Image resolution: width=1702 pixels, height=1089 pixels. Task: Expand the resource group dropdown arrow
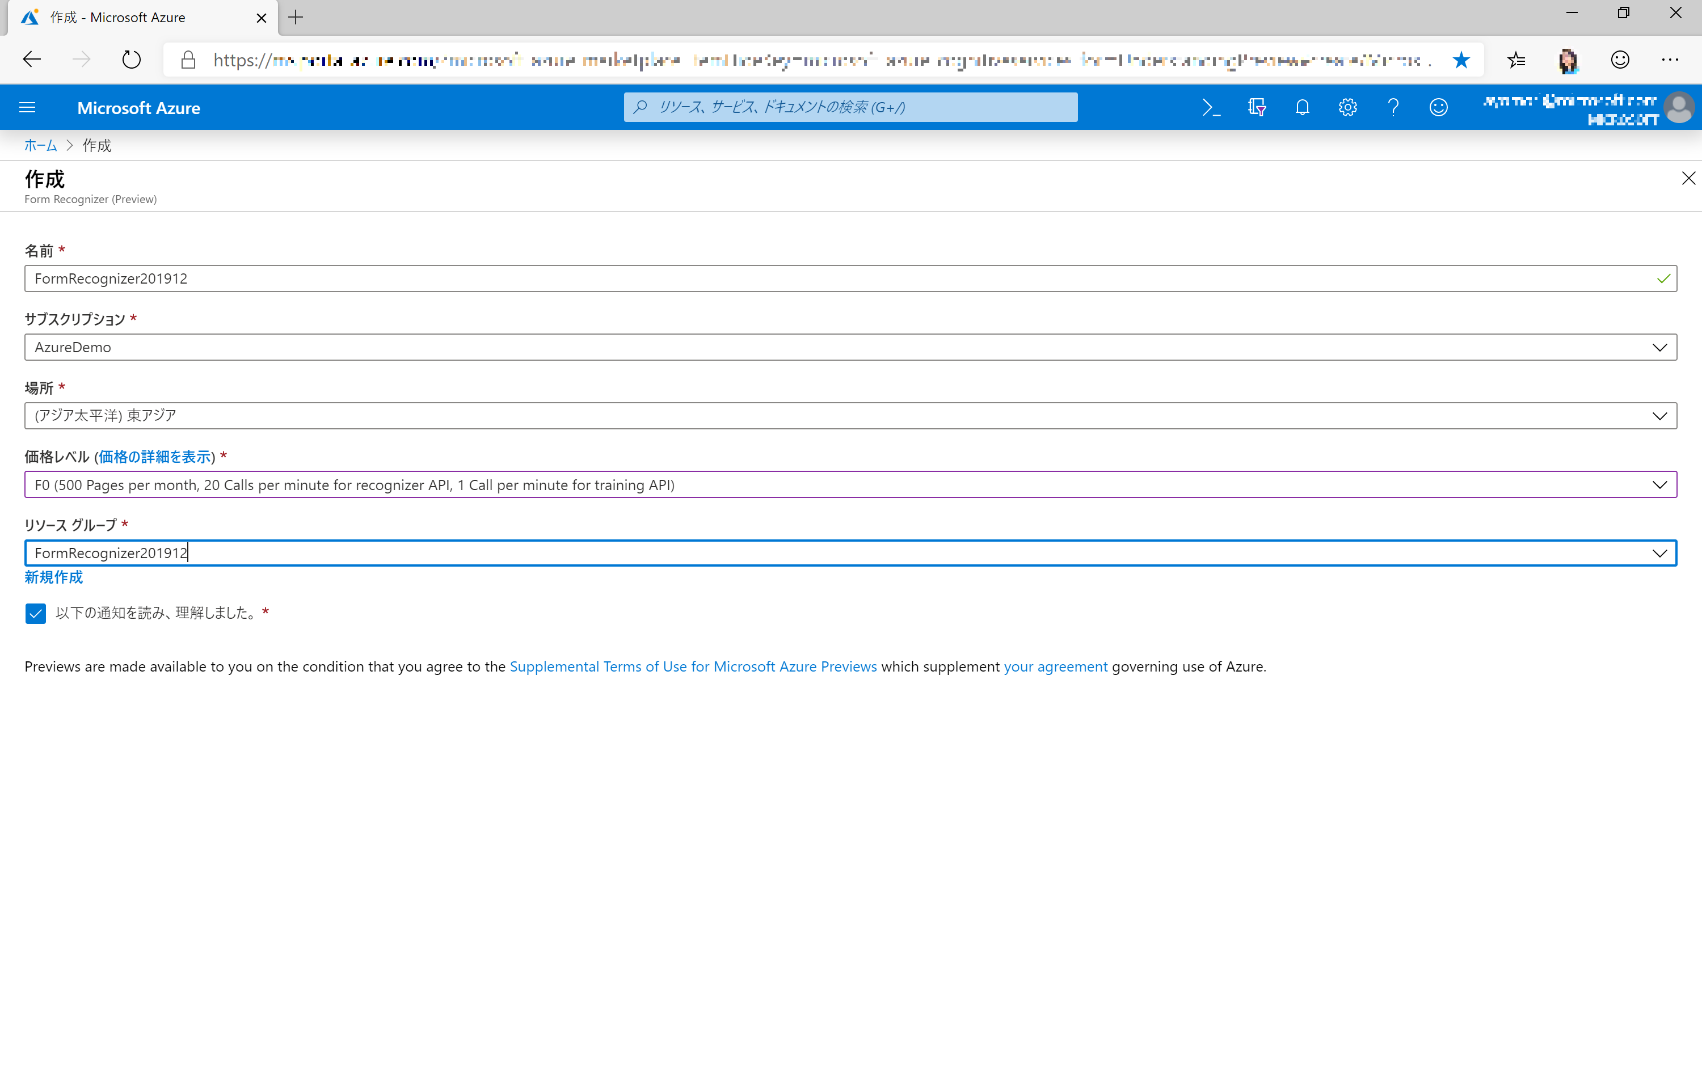click(x=1659, y=554)
